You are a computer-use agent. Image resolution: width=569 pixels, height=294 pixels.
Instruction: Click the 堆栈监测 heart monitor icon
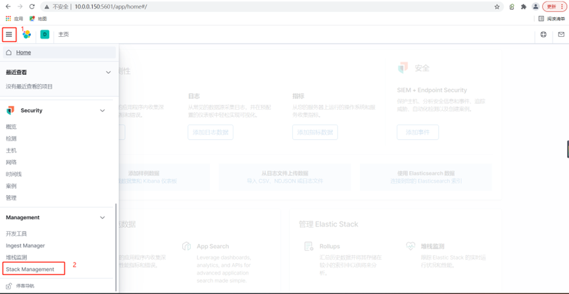point(410,246)
